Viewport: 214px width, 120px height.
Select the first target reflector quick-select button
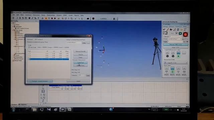tap(167, 53)
